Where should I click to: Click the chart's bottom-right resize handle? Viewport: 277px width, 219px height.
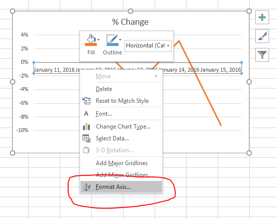[x=249, y=153]
